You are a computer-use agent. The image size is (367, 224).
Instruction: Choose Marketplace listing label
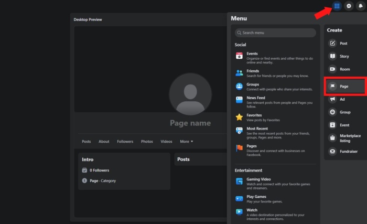[x=350, y=138]
